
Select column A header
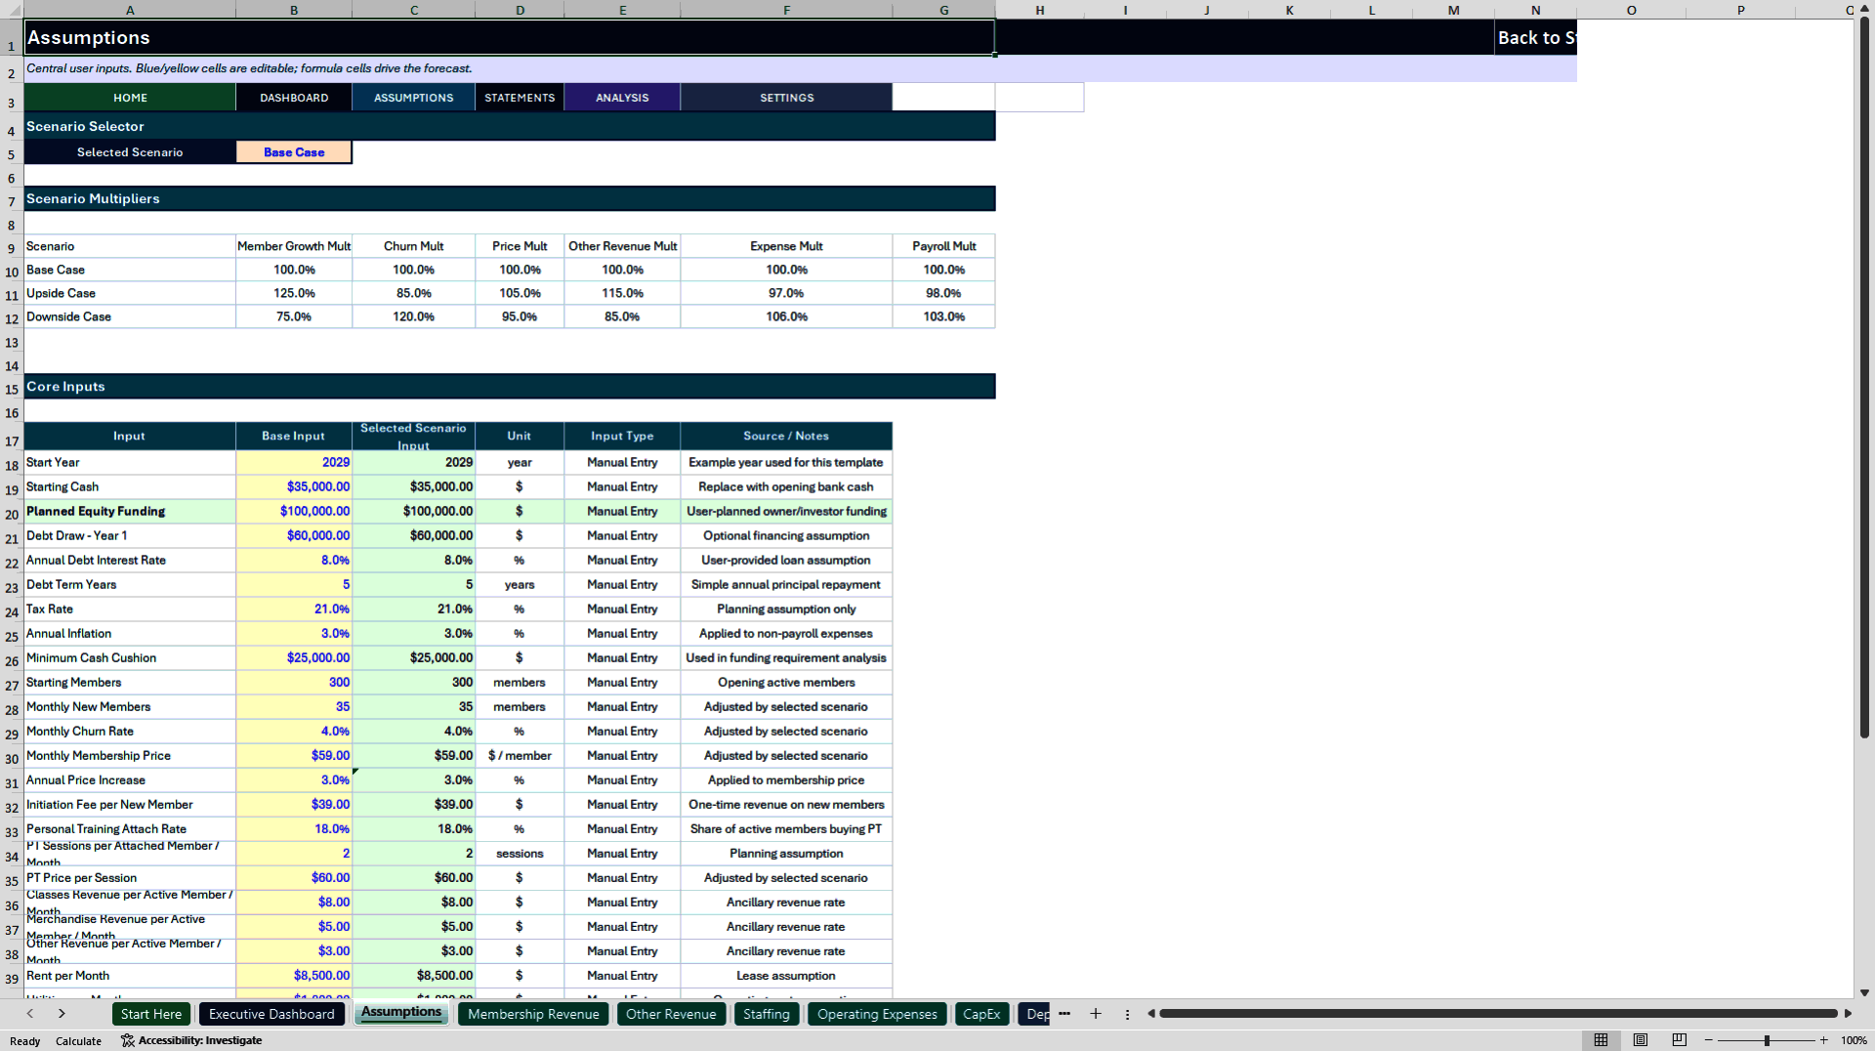tap(130, 10)
